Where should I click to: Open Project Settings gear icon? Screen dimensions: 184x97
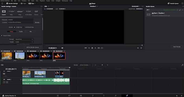coord(182,96)
